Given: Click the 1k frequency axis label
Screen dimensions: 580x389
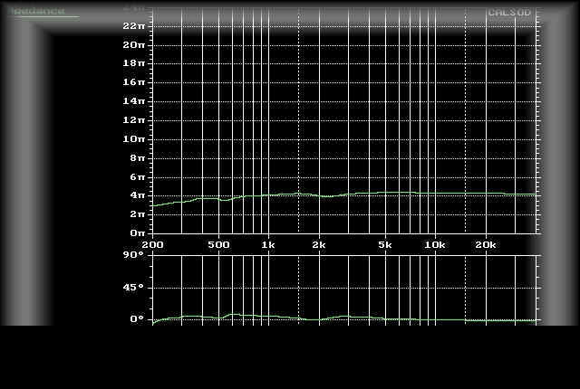Looking at the screenshot, I should tap(267, 244).
